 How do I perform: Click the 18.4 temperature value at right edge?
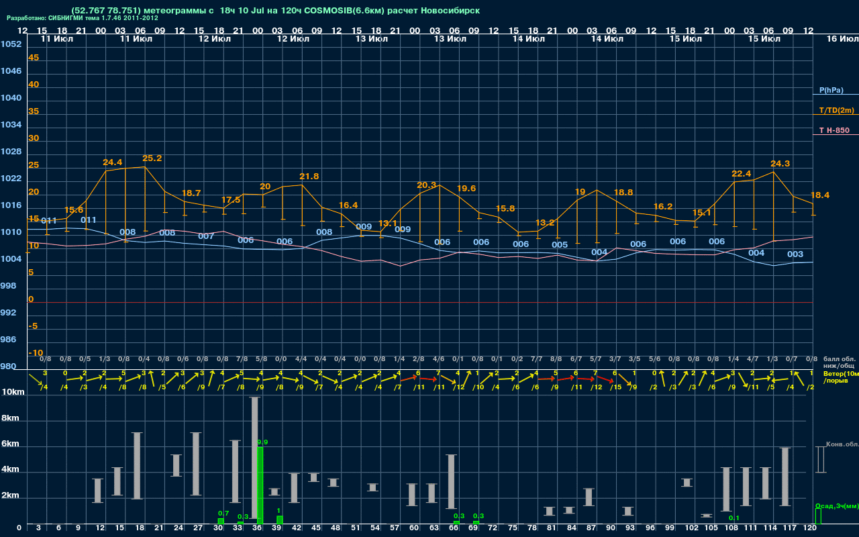pyautogui.click(x=820, y=195)
